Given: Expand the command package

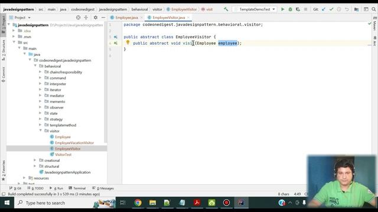Looking at the screenshot, I should tap(40, 78).
